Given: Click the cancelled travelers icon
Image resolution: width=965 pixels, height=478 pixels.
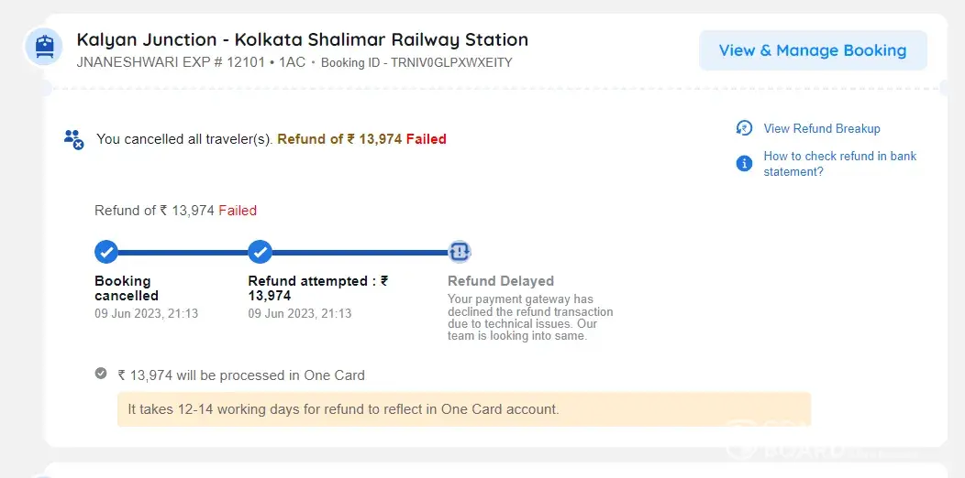Looking at the screenshot, I should 73,139.
